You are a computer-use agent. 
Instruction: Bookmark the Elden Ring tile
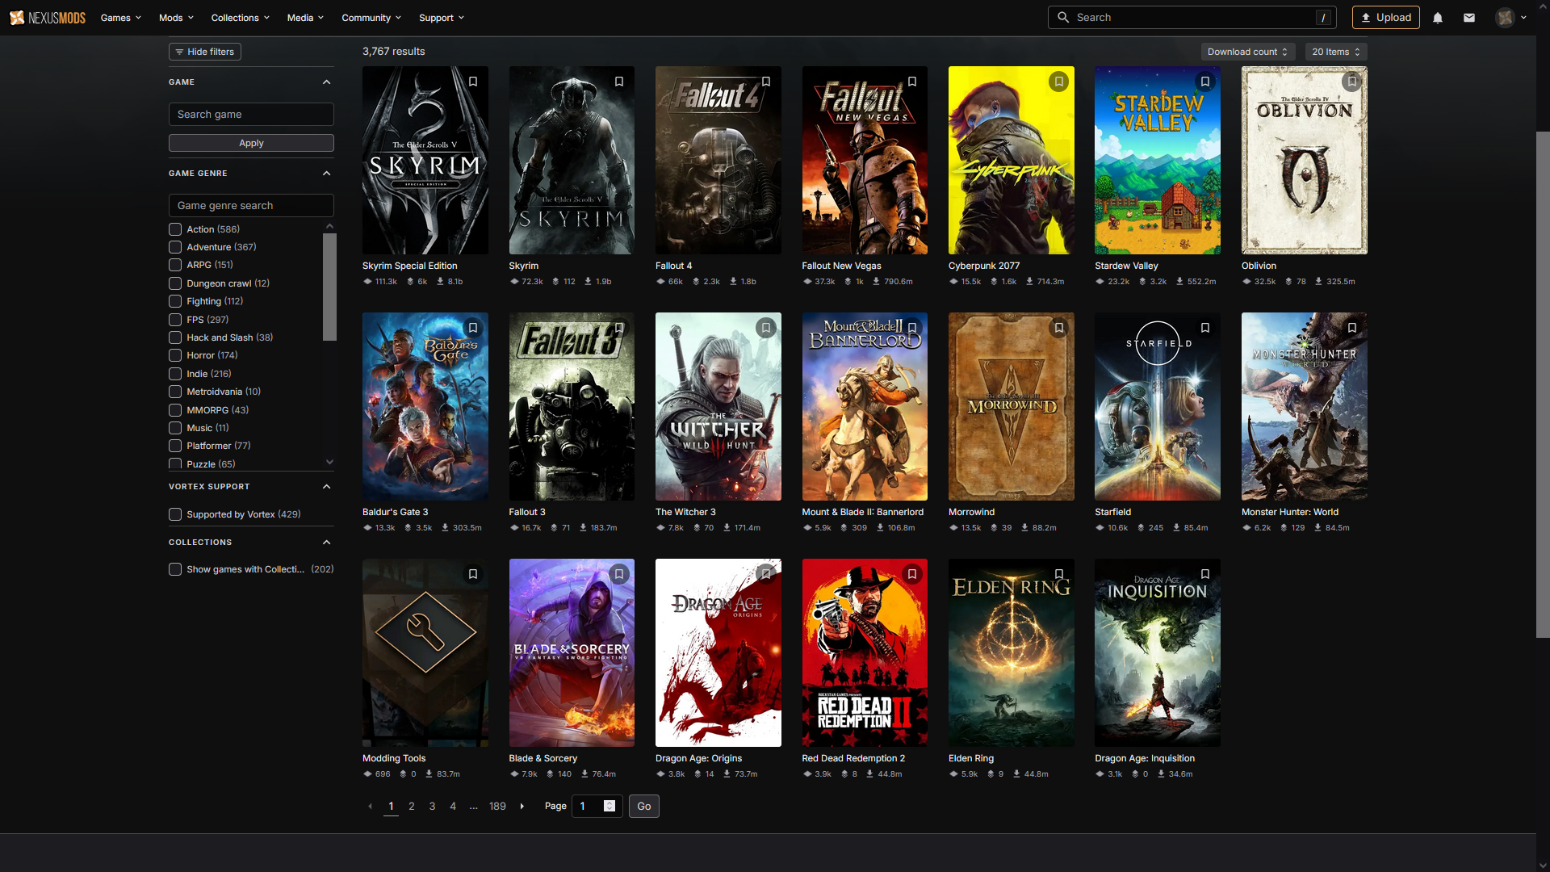1059,574
